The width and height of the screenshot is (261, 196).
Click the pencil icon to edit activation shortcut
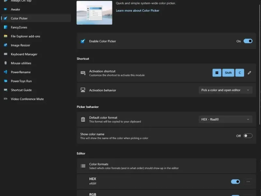click(x=249, y=73)
